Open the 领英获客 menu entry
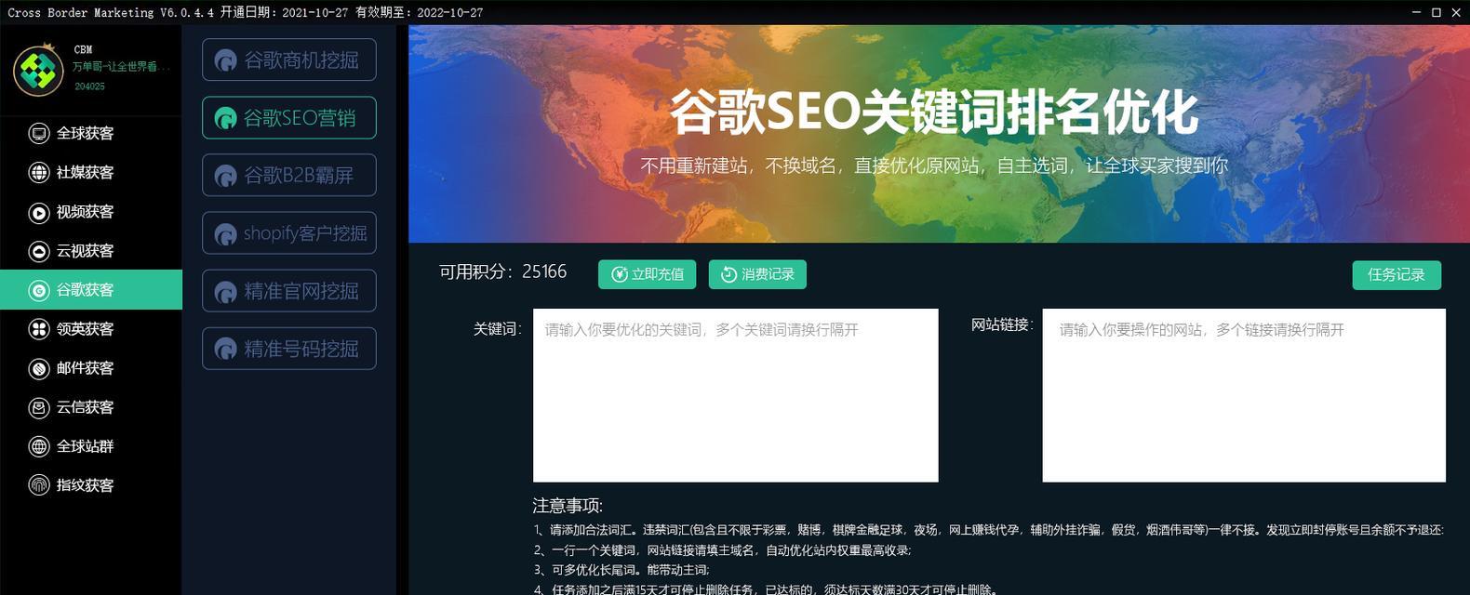 click(91, 329)
